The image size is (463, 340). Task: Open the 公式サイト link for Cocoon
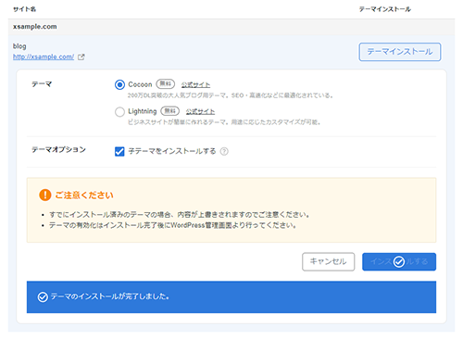[195, 84]
